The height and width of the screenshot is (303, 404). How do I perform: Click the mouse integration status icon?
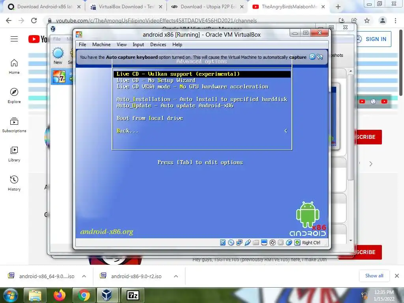click(x=289, y=243)
